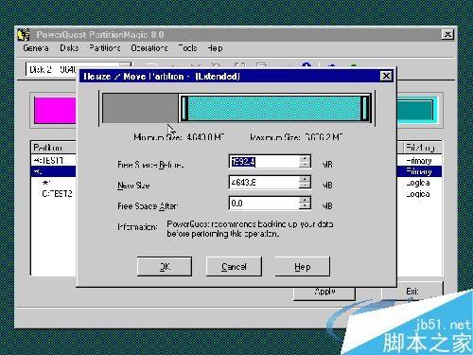Click the Free Space Before value field
Screen dimensions: 473x355
click(x=264, y=162)
